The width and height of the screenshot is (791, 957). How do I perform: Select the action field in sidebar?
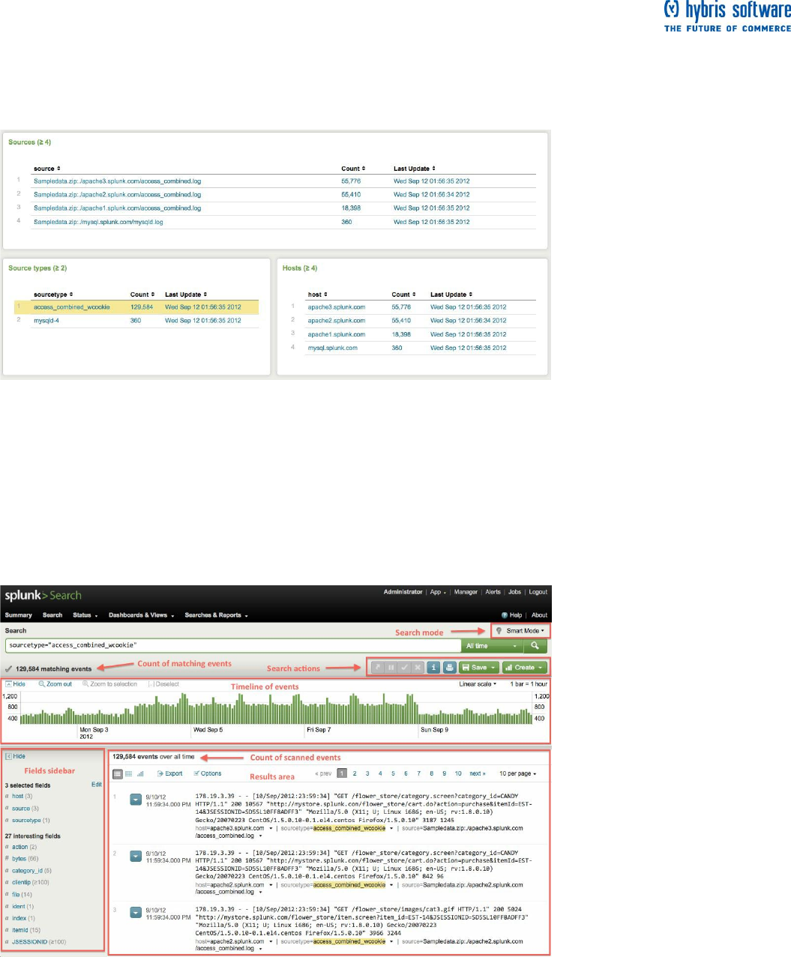click(x=19, y=847)
